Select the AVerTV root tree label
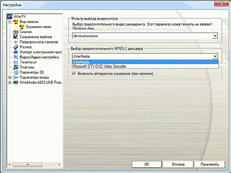The width and height of the screenshot is (231, 173). pyautogui.click(x=20, y=17)
